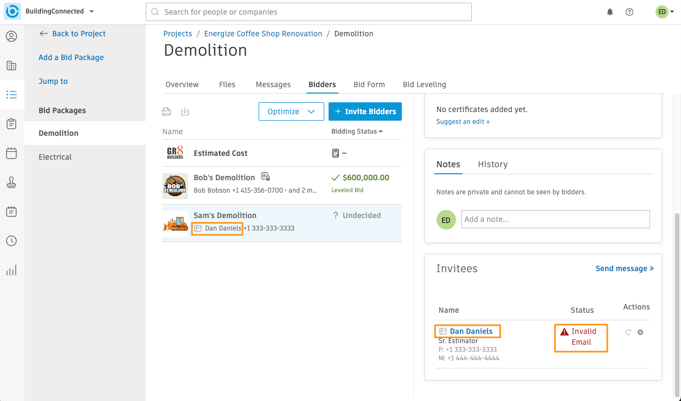Click Suggest an edit link

(463, 122)
